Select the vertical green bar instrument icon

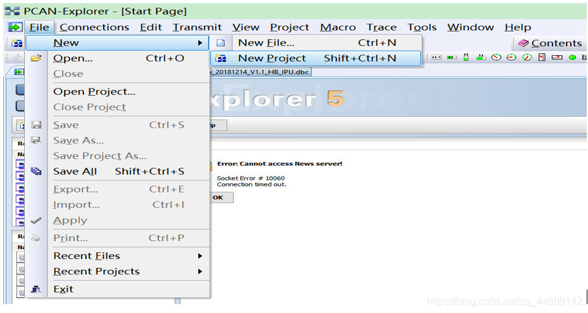[466, 57]
